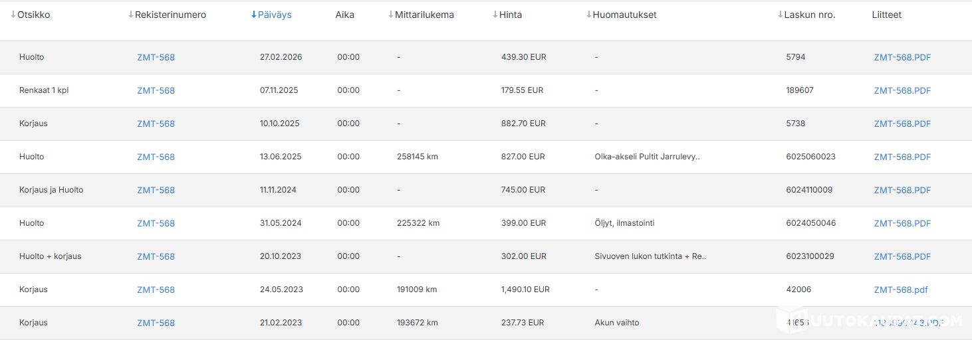Sort table by Päiväys column label

(275, 15)
